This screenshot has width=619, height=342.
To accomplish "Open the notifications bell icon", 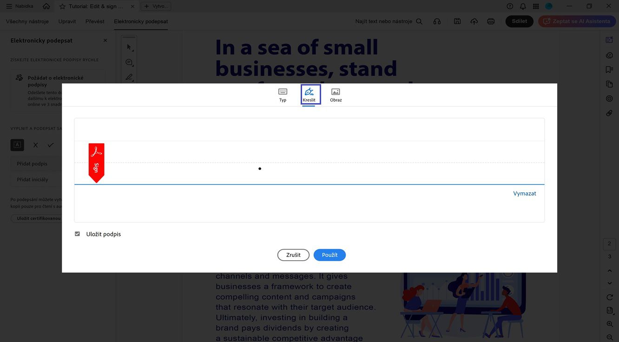I will tap(523, 7).
